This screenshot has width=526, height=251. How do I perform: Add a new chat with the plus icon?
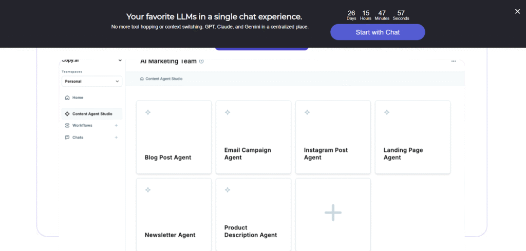pyautogui.click(x=116, y=138)
